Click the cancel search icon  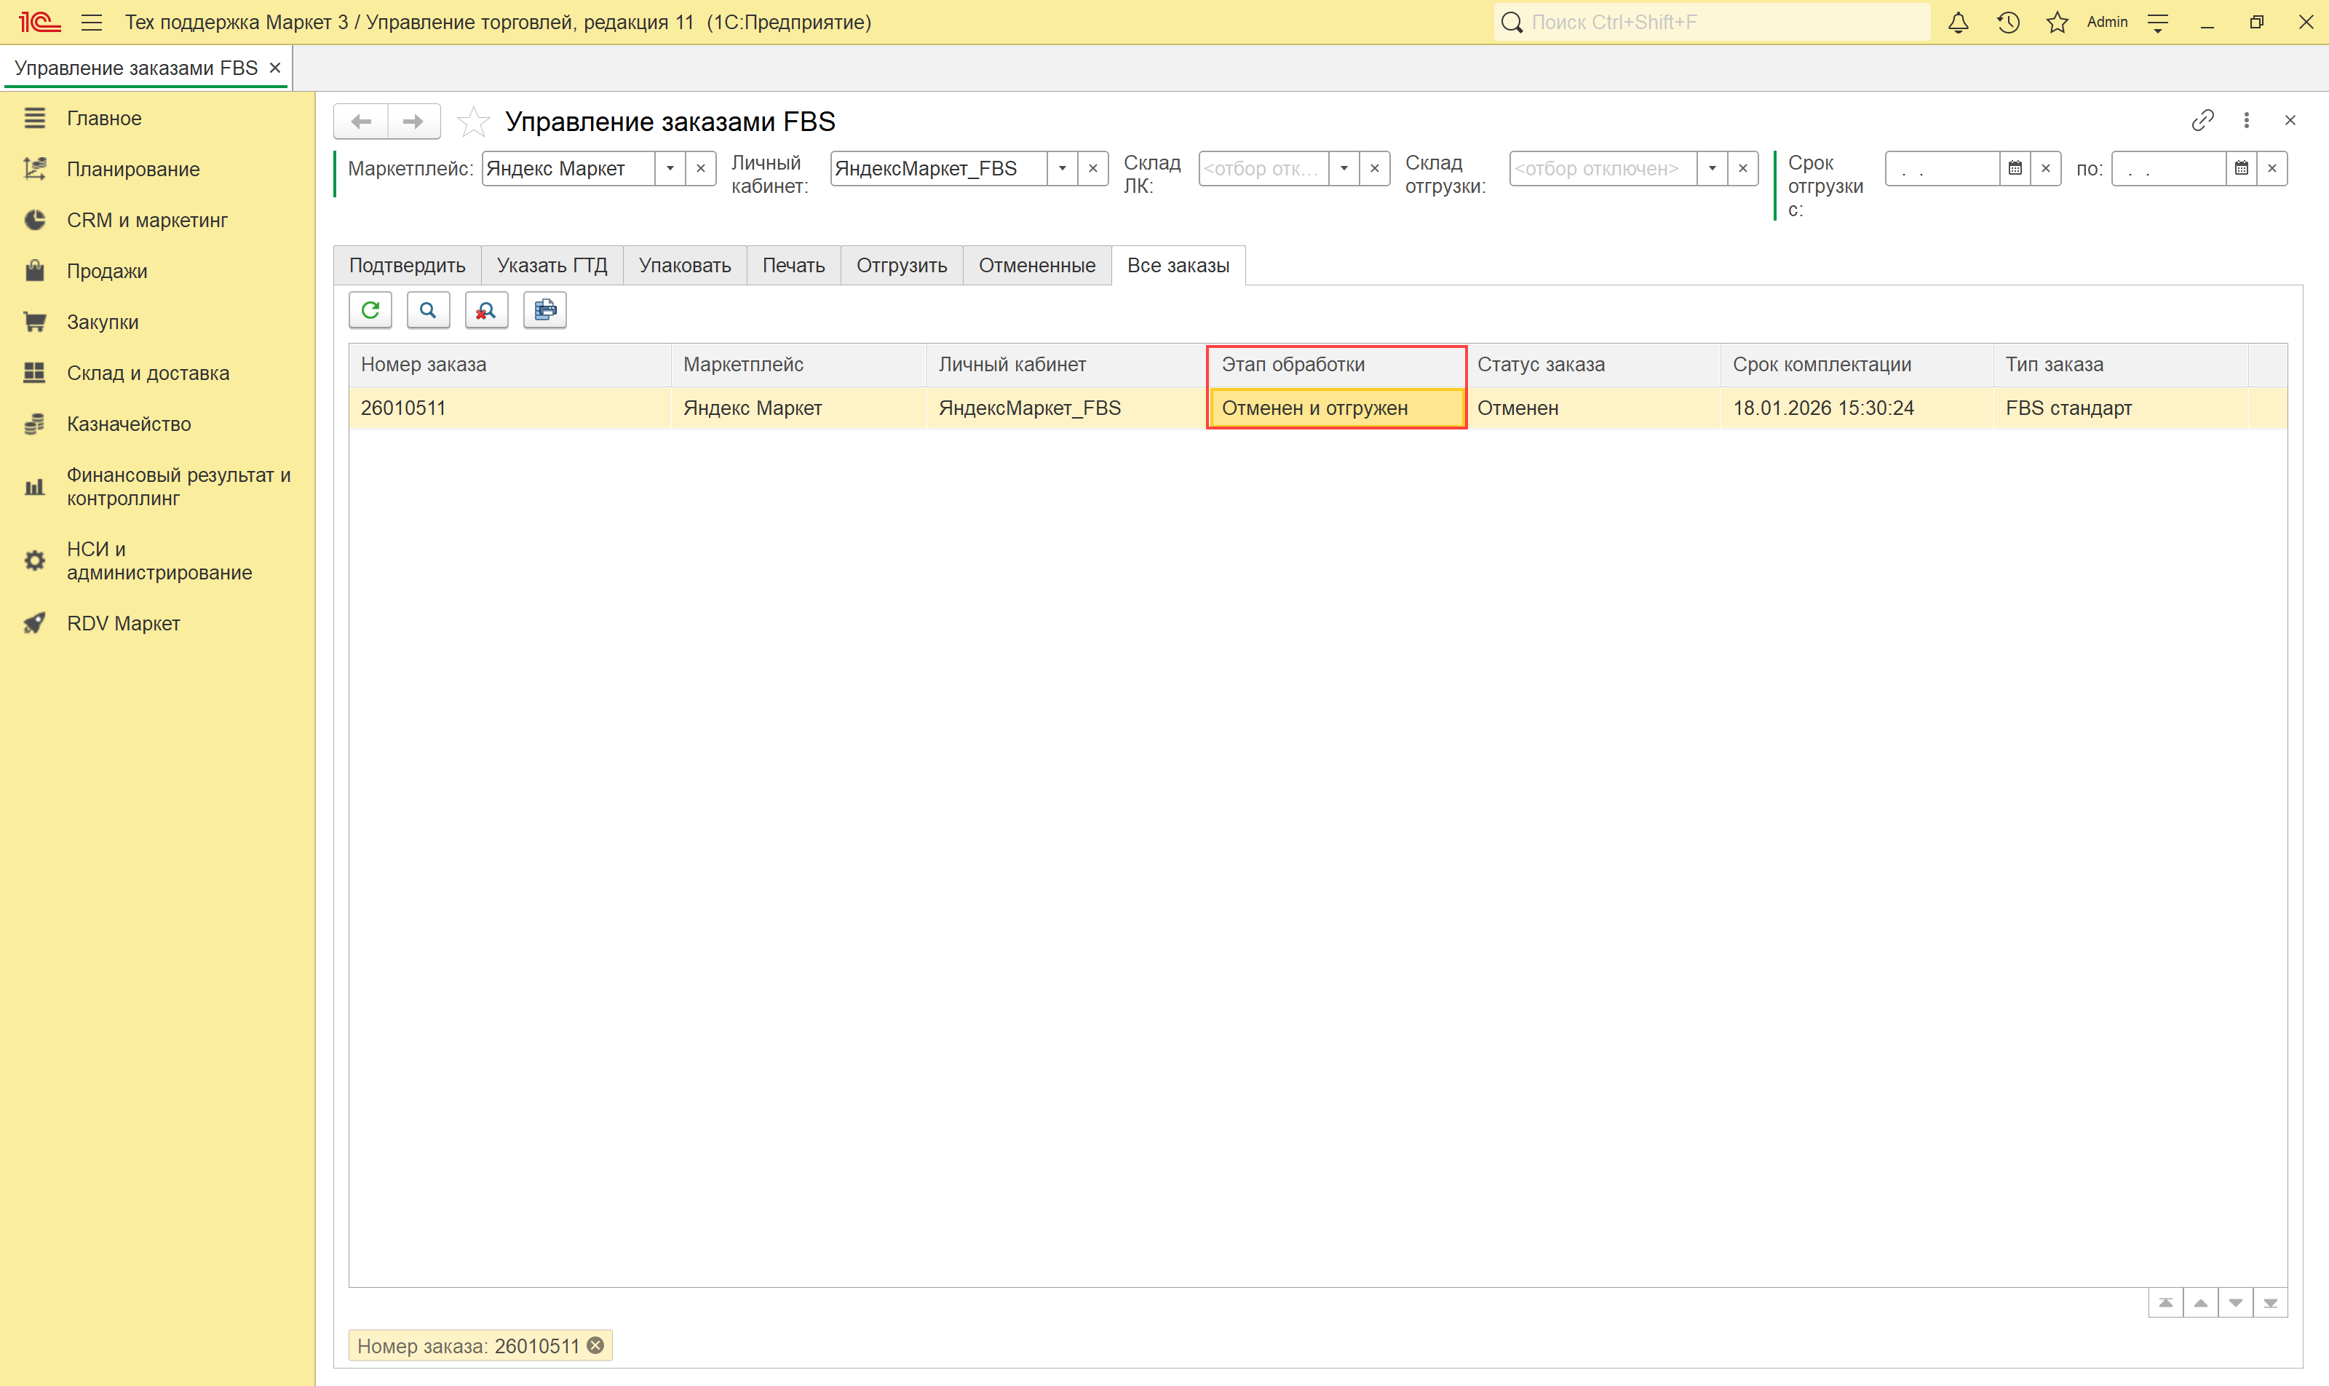[x=485, y=310]
